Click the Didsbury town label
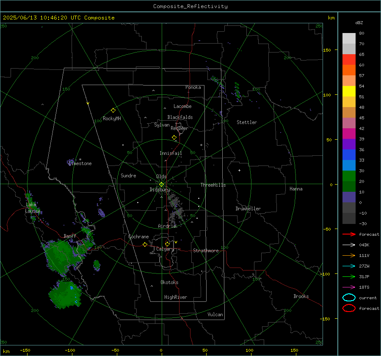The width and height of the screenshot is (381, 356). 160,190
